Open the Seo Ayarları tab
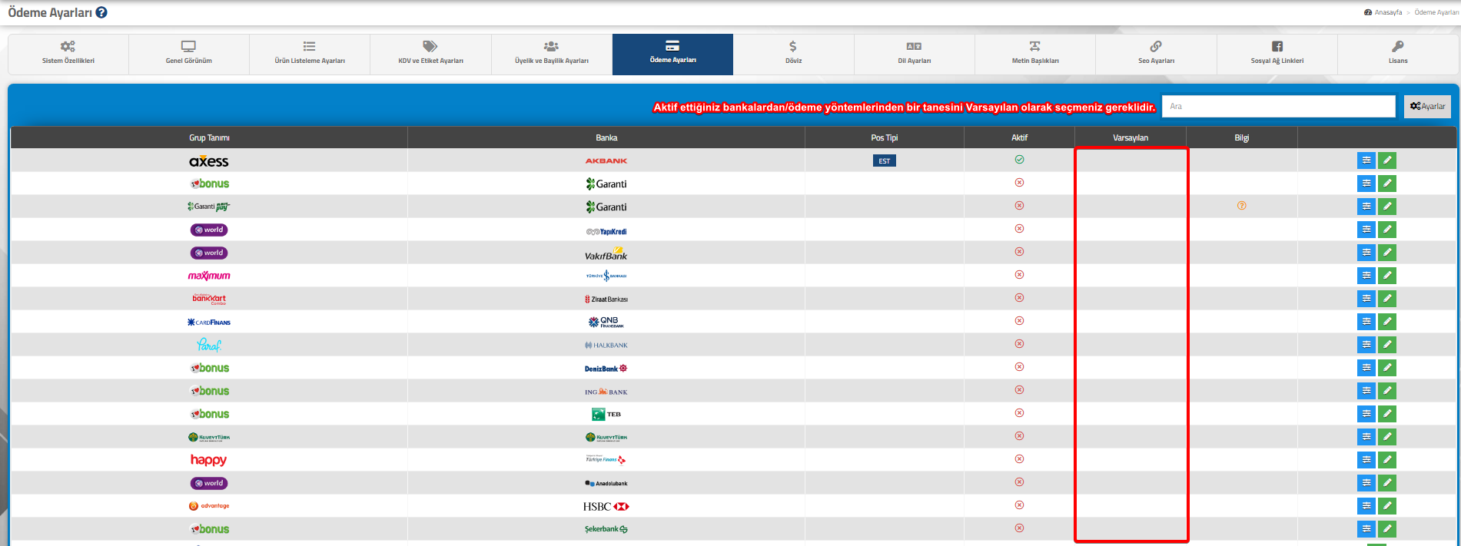The height and width of the screenshot is (546, 1461). click(x=1156, y=54)
